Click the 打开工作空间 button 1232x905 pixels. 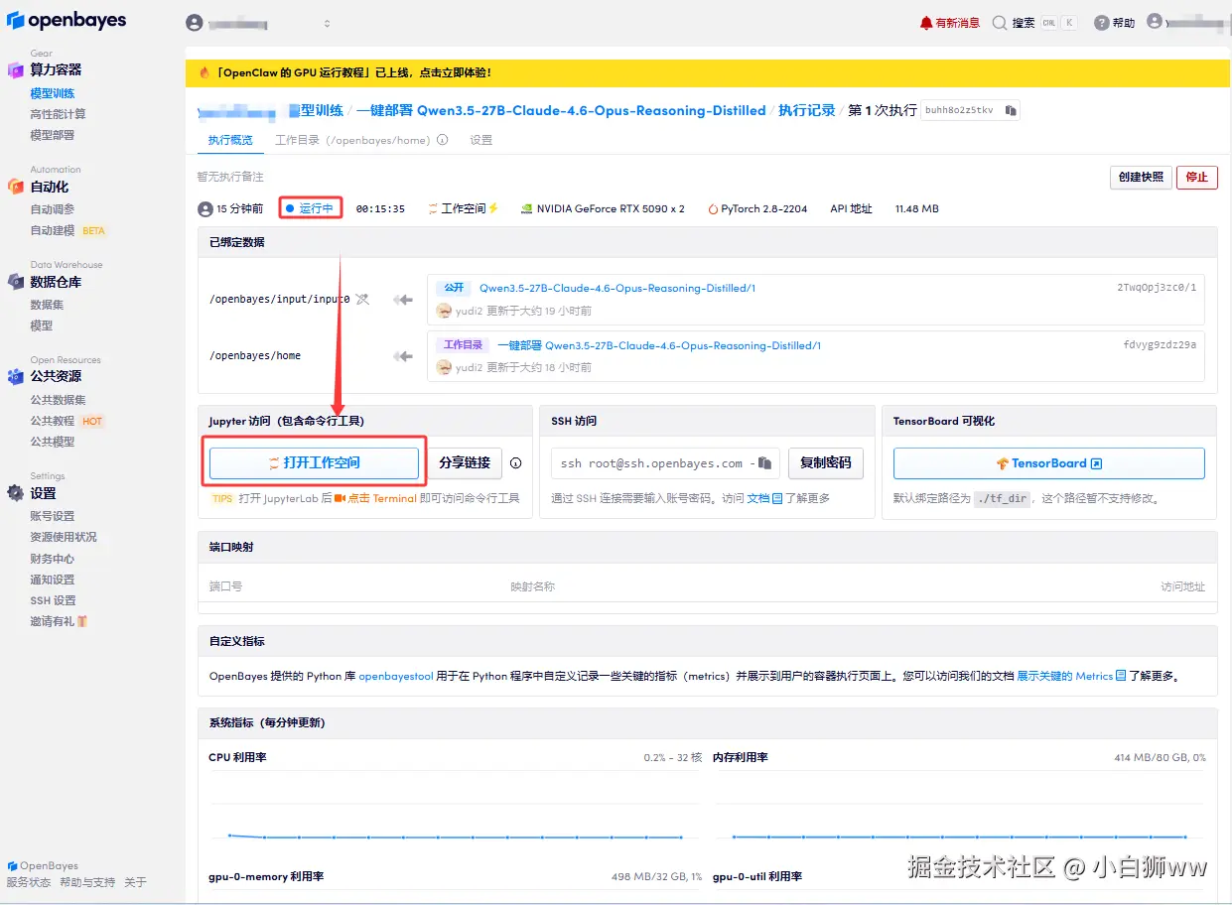point(314,462)
